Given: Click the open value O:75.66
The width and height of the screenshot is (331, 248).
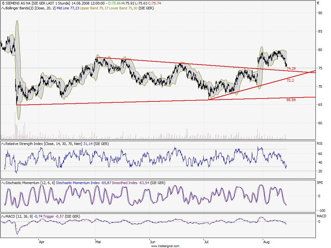Looking at the screenshot, I should pos(114,3).
